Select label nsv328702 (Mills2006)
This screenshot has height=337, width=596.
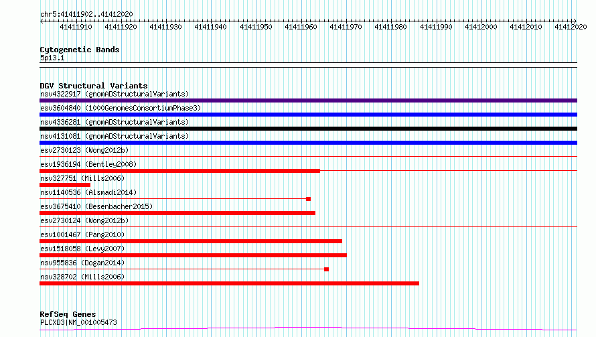click(82, 277)
